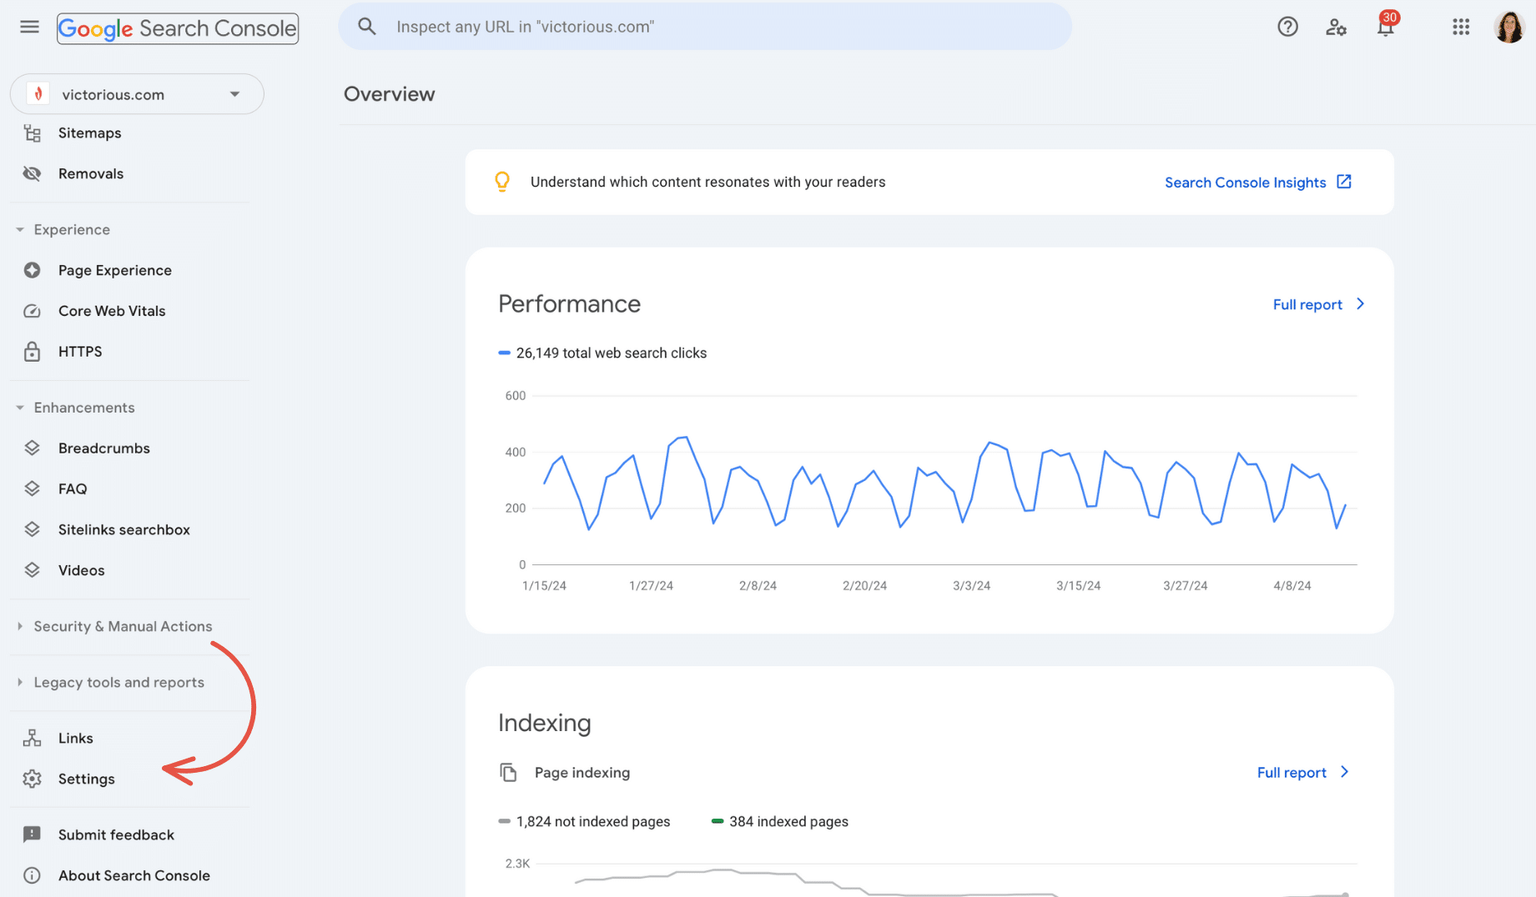Click the Removals crossed-eye icon

coord(33,173)
